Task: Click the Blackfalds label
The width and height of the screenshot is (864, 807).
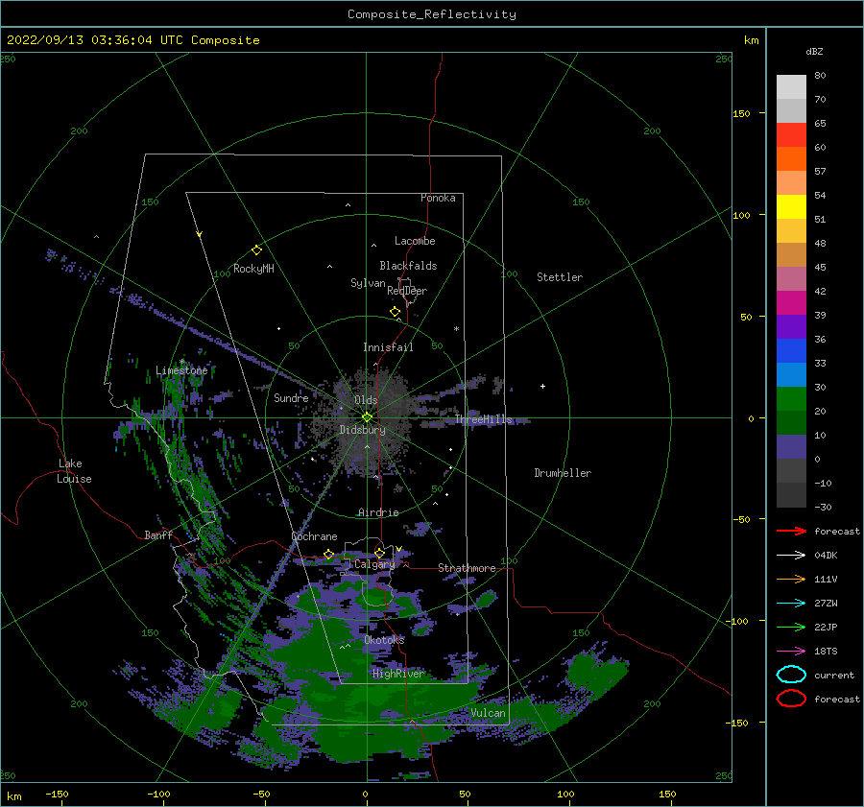Action: [408, 266]
